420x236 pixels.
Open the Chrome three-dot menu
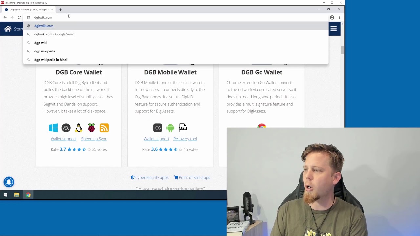point(339,17)
